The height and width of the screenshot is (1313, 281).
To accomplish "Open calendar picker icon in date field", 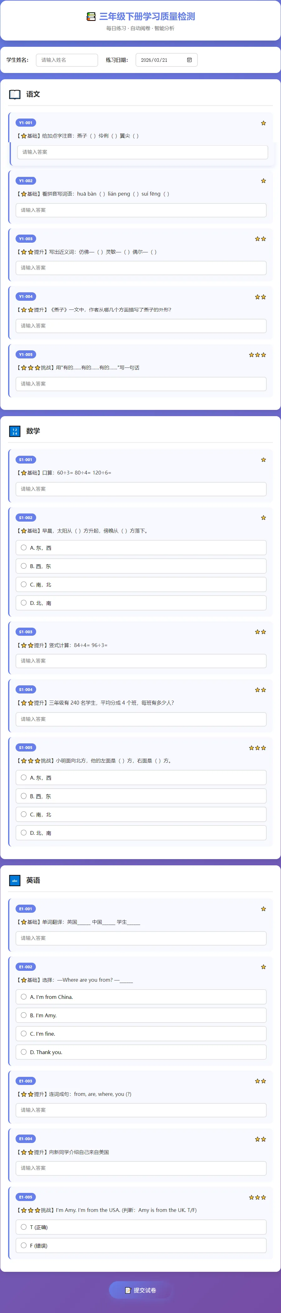I will [x=189, y=60].
